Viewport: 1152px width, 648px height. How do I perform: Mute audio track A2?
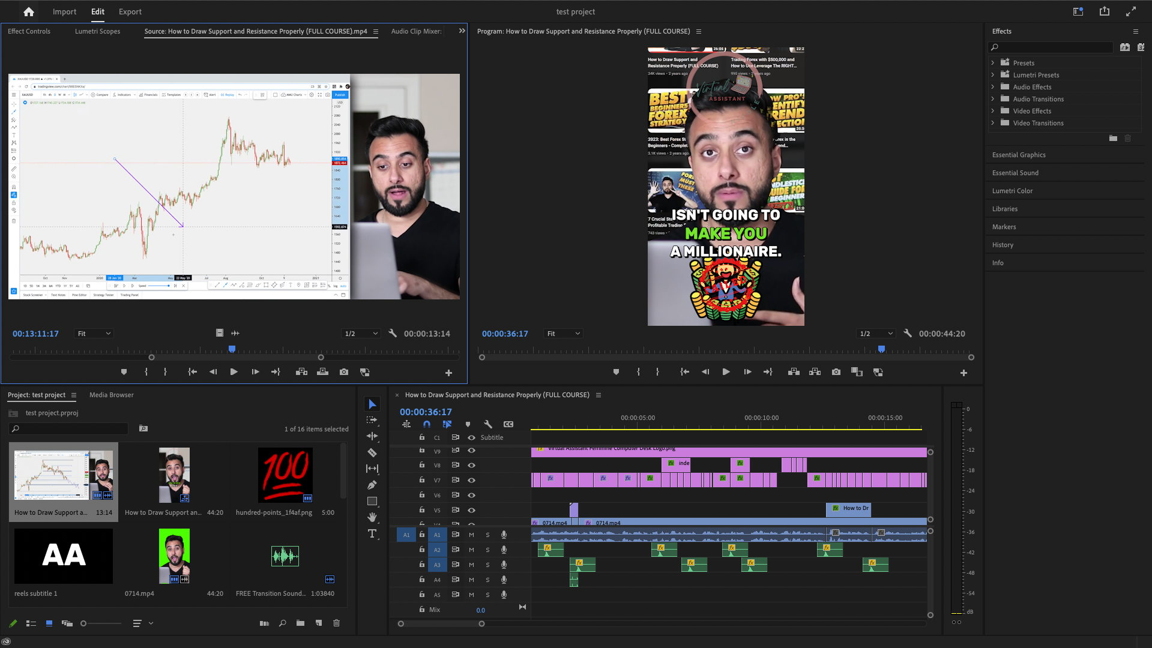471,550
